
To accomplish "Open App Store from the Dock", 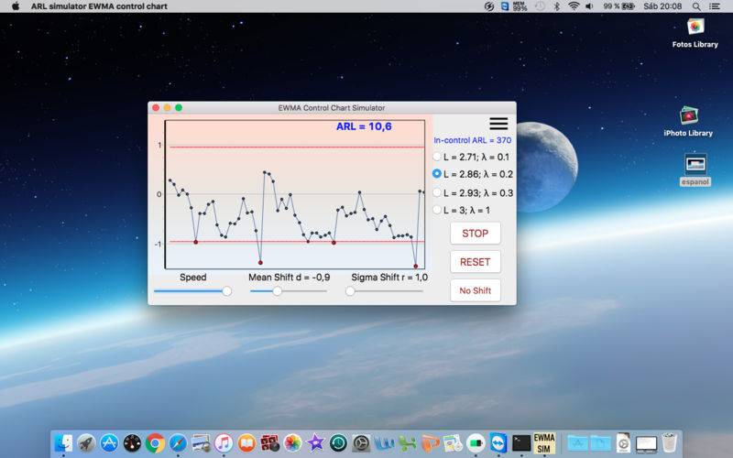I will (109, 442).
